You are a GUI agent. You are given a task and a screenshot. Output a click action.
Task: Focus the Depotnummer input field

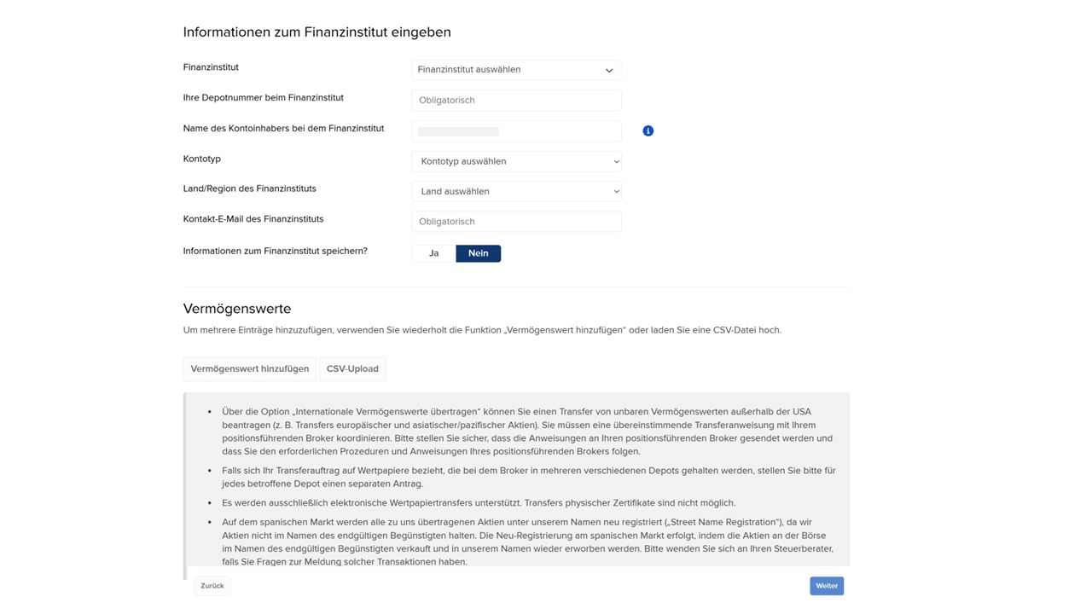516,101
